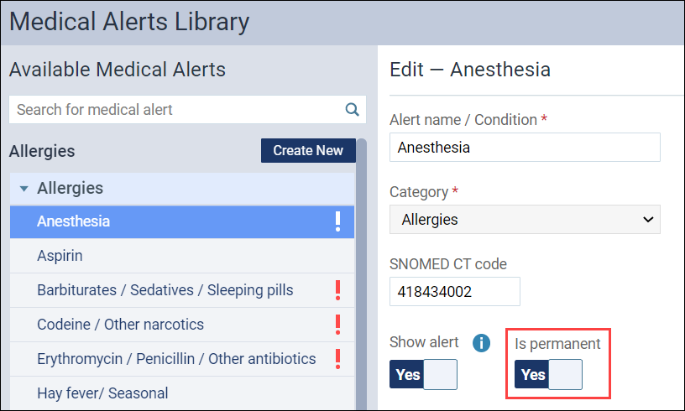Click the search magnifier icon
The height and width of the screenshot is (411, 685).
click(352, 109)
